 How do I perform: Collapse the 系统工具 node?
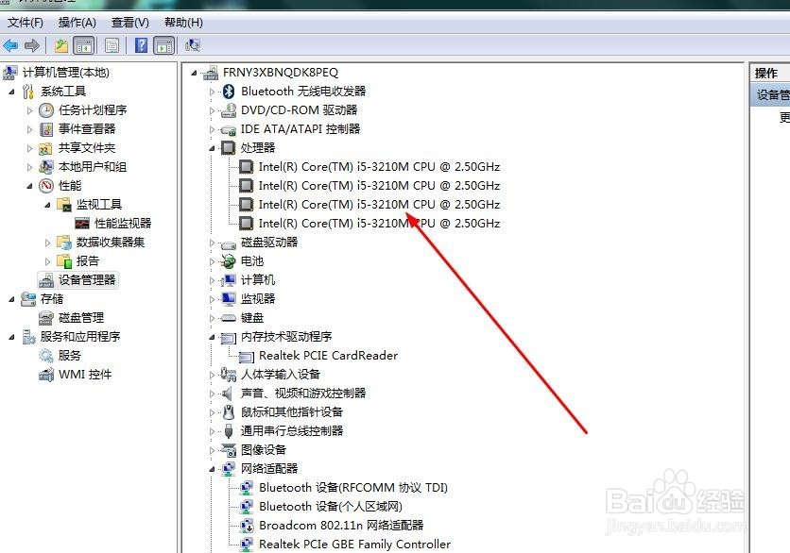click(11, 92)
